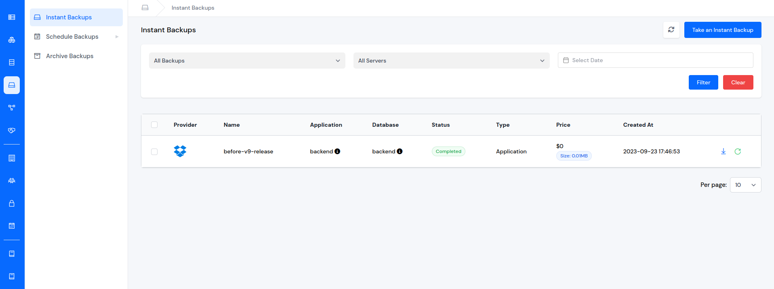Open Schedule Backups in side menu
The width and height of the screenshot is (774, 289).
[76, 37]
